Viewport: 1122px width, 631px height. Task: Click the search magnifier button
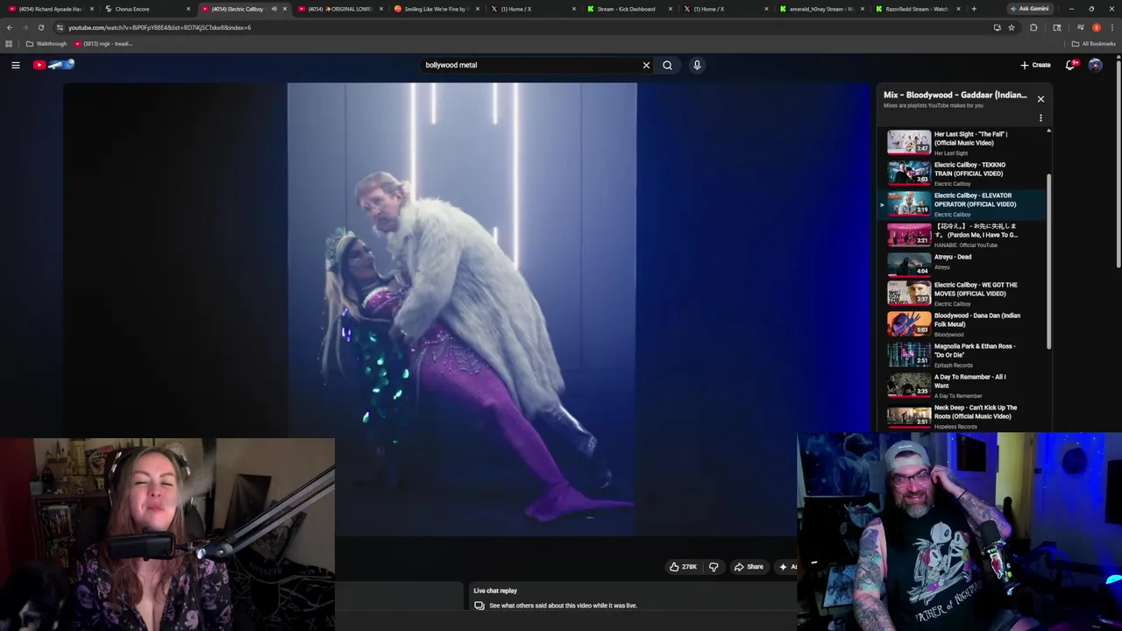pos(667,65)
